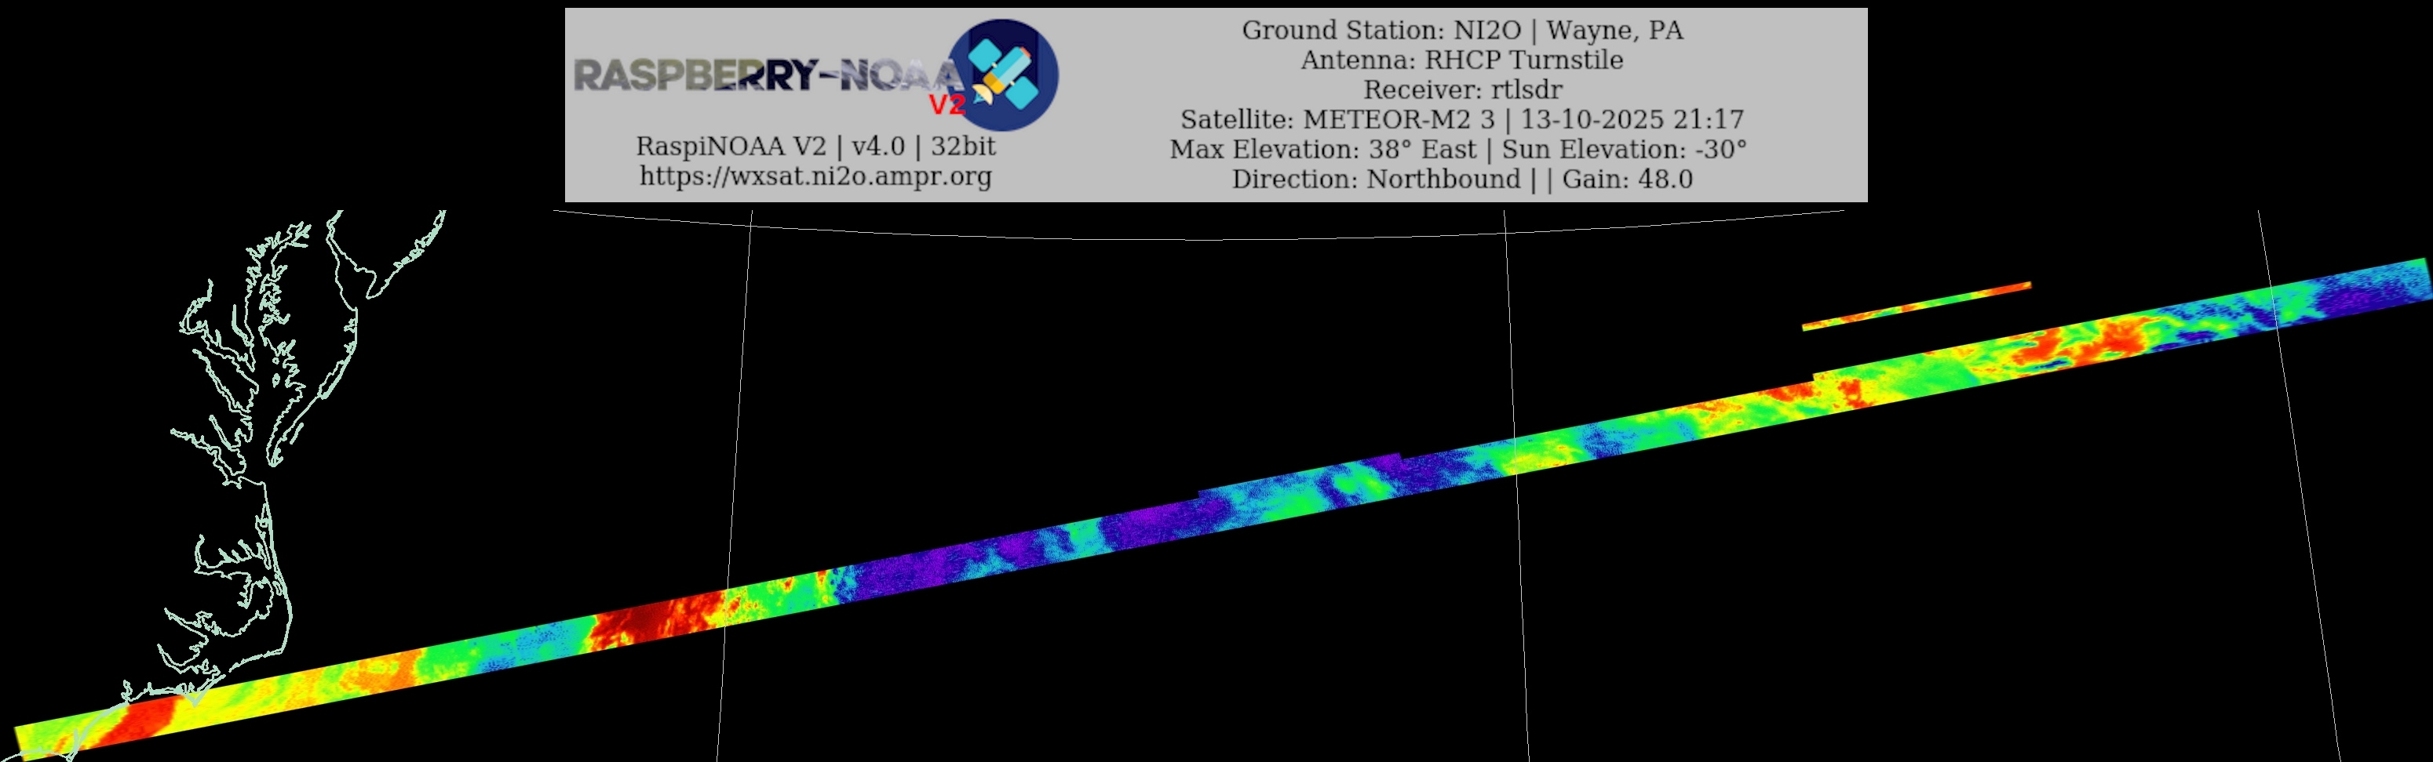The height and width of the screenshot is (762, 2433).
Task: Click the RaspiNOAA V2 version text
Action: (815, 146)
